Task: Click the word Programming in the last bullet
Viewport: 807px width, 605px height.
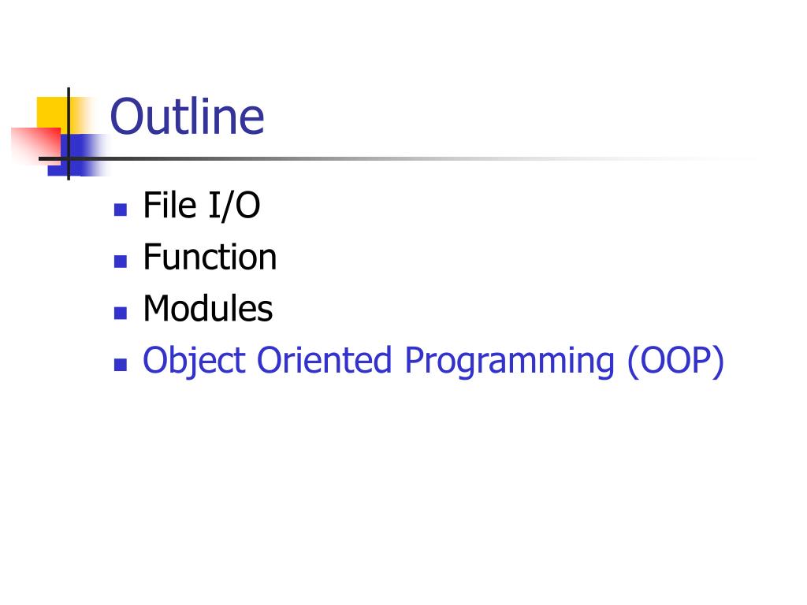Action: click(510, 361)
